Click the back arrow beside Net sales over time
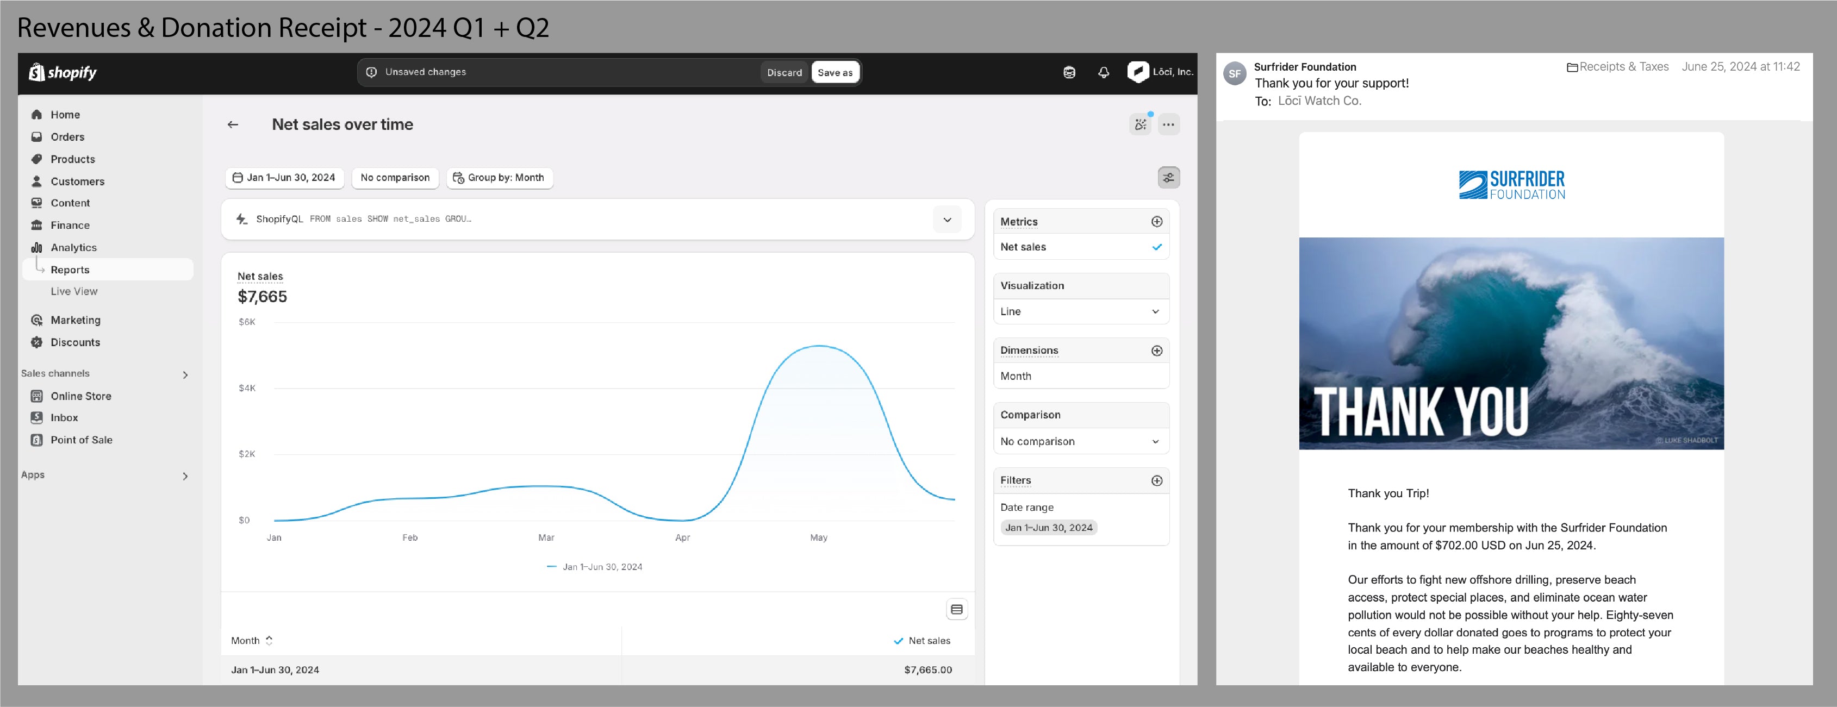The width and height of the screenshot is (1837, 707). point(233,124)
